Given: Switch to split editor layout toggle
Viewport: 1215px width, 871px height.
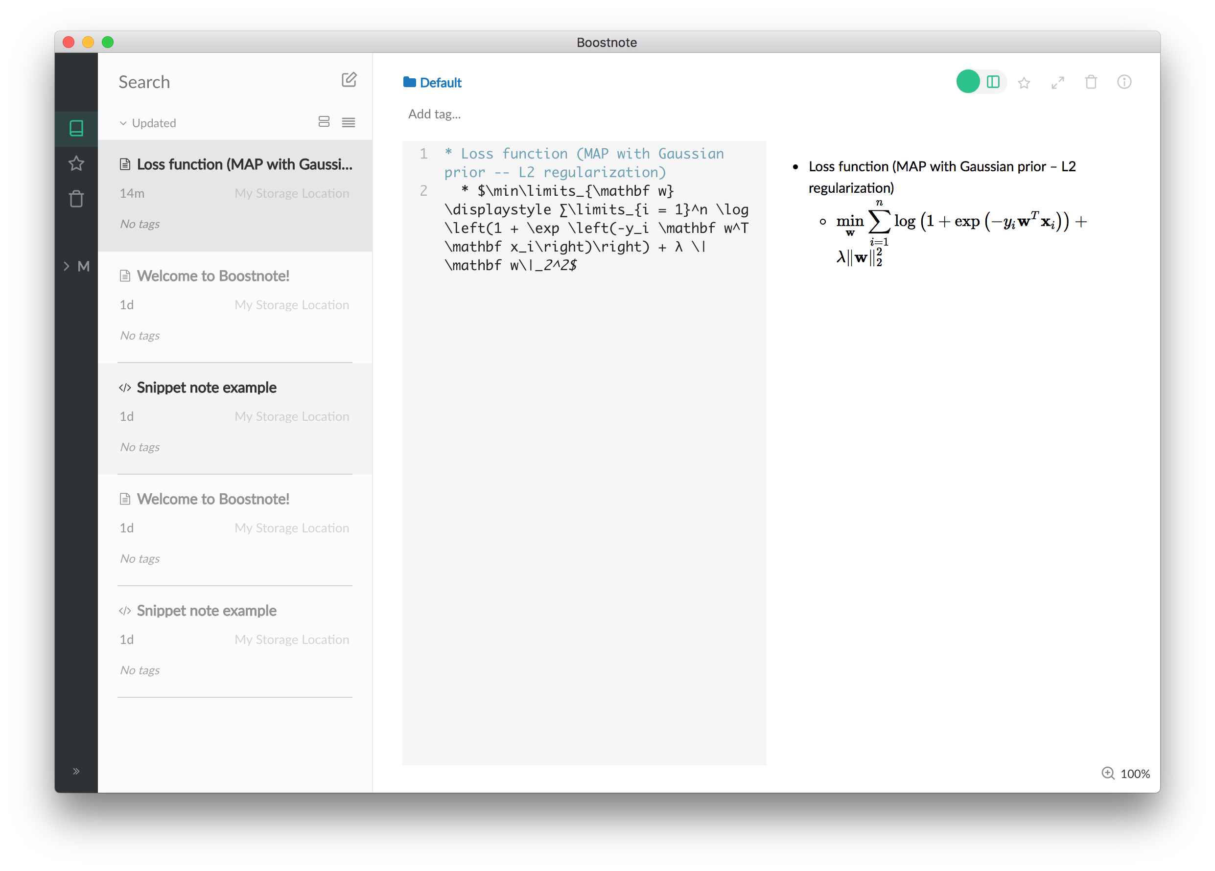Looking at the screenshot, I should coord(993,82).
